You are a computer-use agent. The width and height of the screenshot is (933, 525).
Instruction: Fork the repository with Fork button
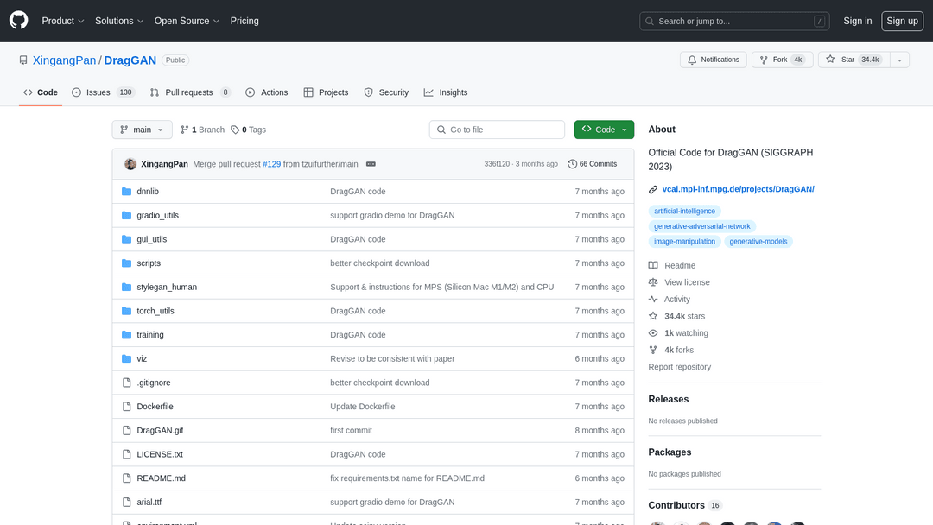[x=782, y=60]
